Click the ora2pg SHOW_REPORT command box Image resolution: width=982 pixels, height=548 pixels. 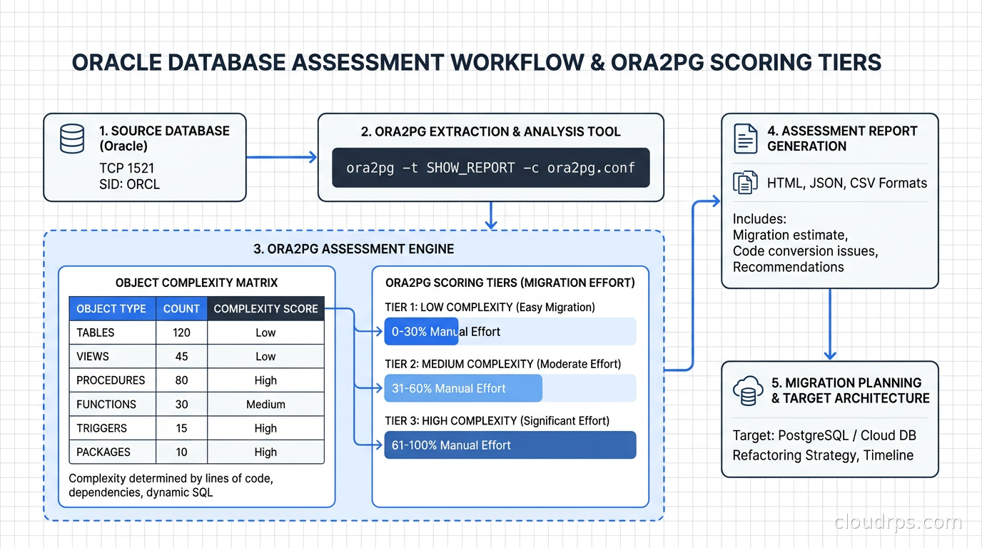pyautogui.click(x=491, y=168)
